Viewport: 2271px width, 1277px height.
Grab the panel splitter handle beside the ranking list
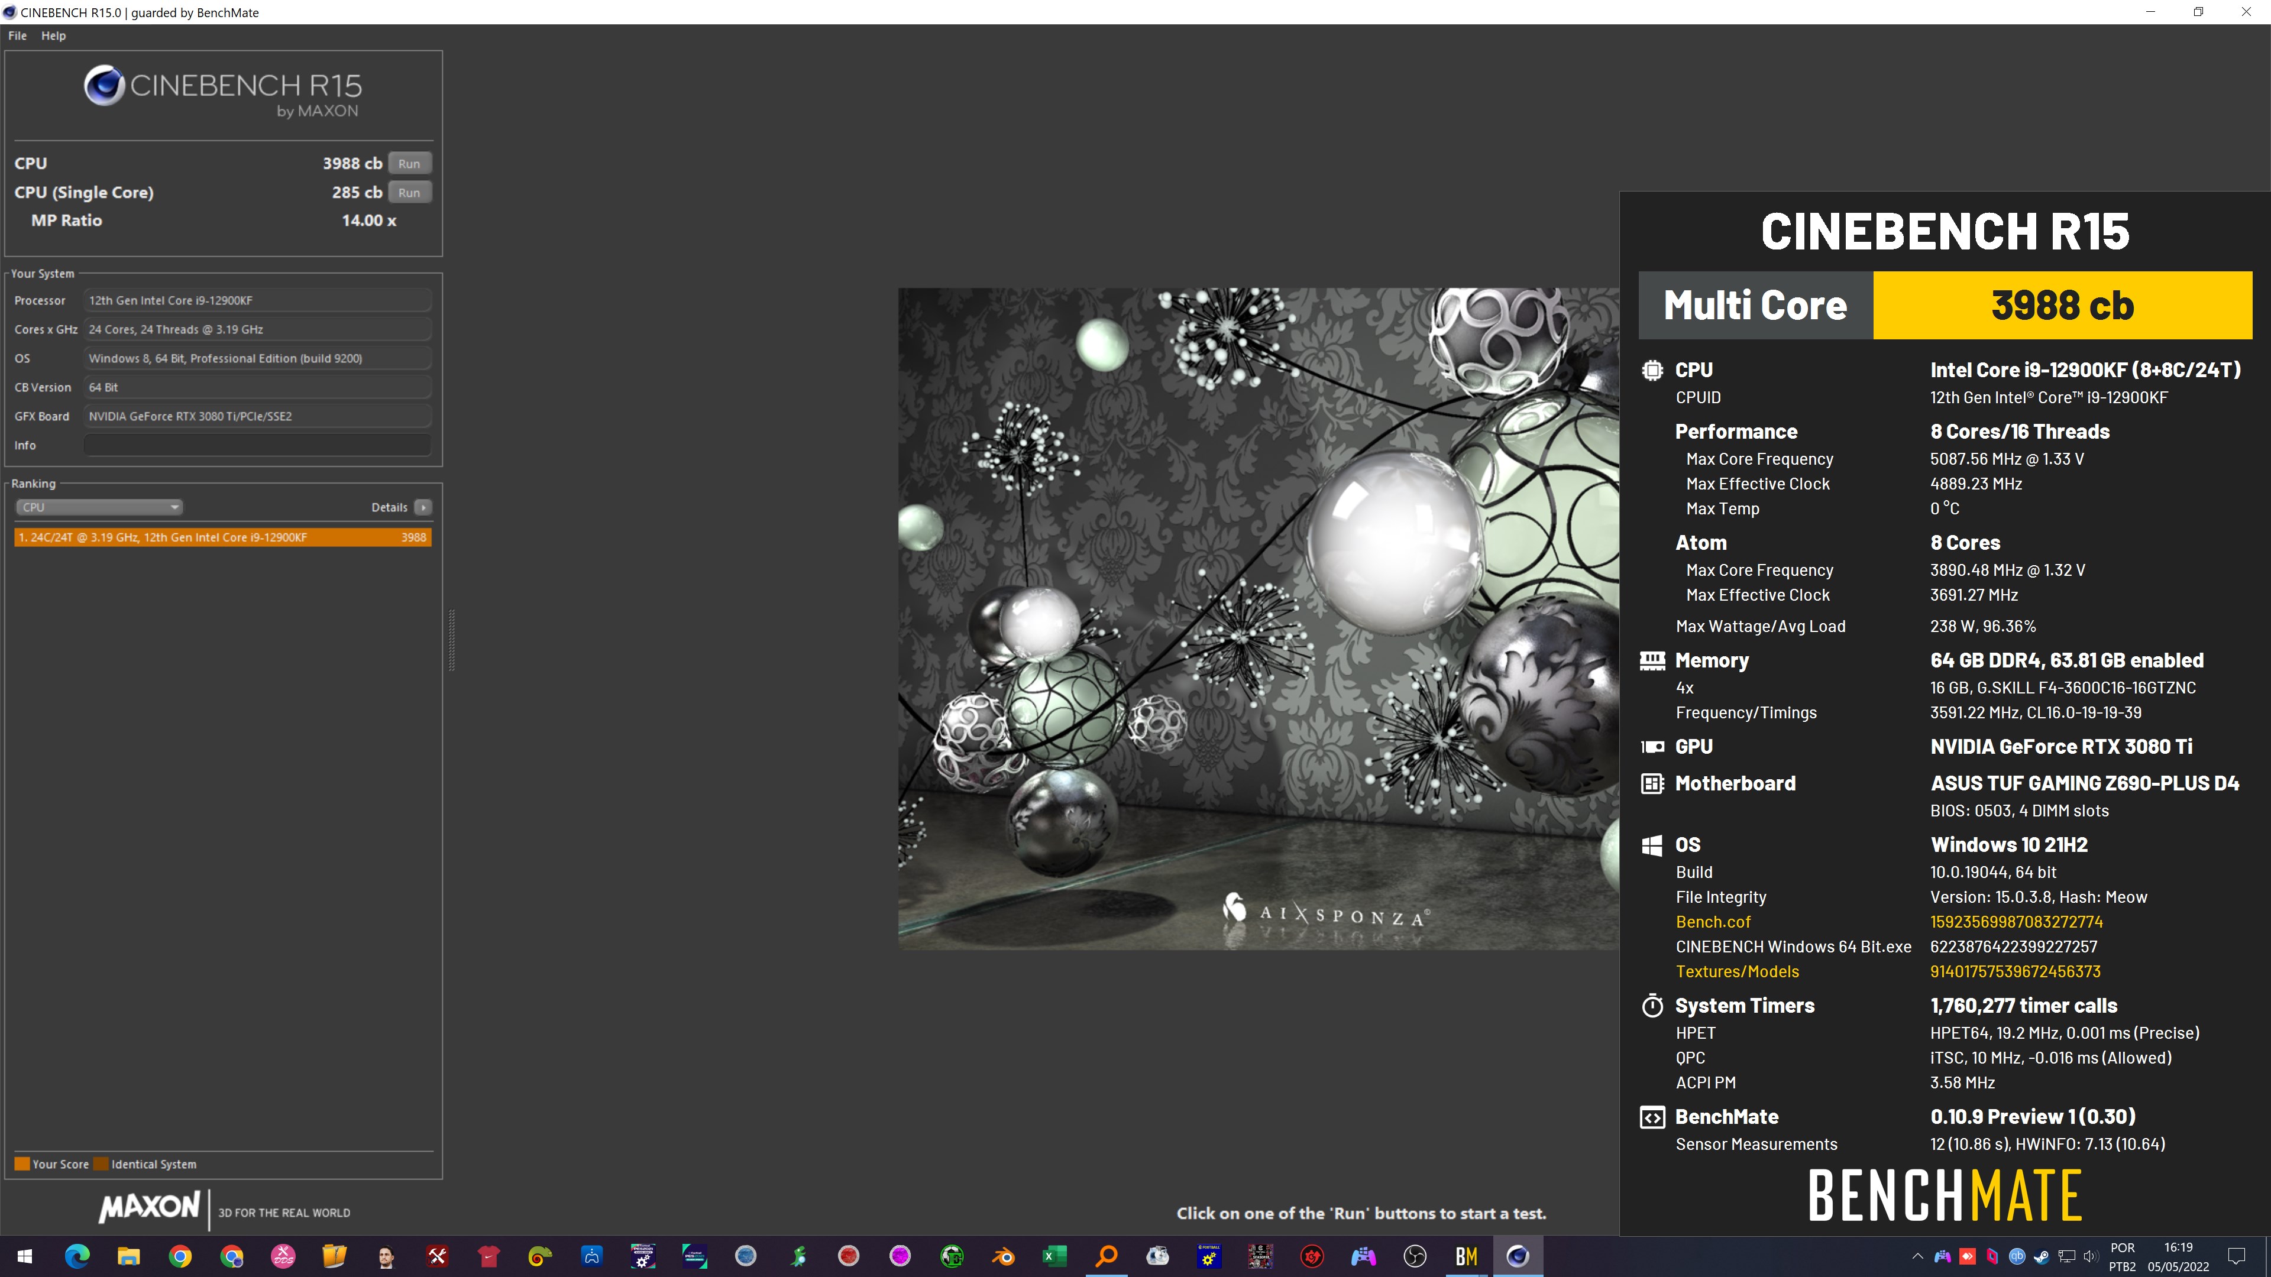pyautogui.click(x=451, y=641)
